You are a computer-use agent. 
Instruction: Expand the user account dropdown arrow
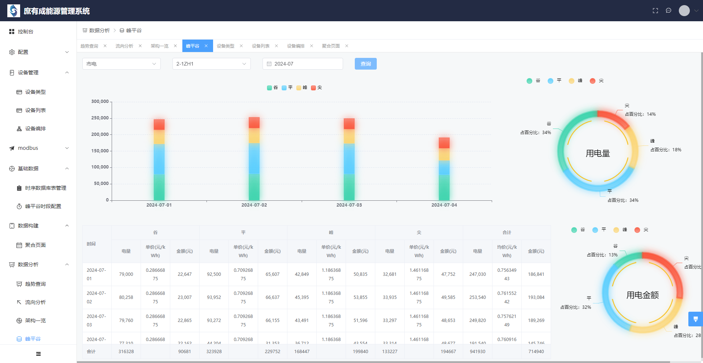(696, 11)
